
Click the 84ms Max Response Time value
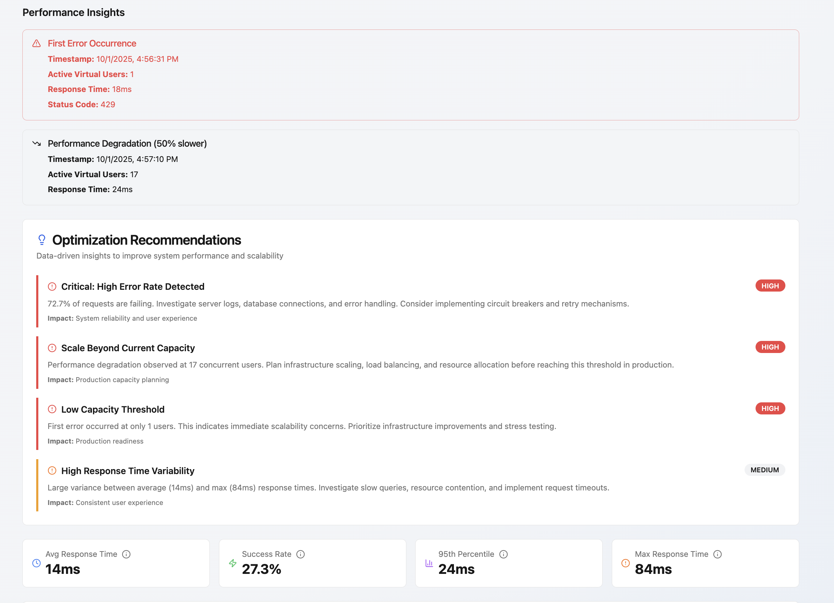[x=653, y=569]
